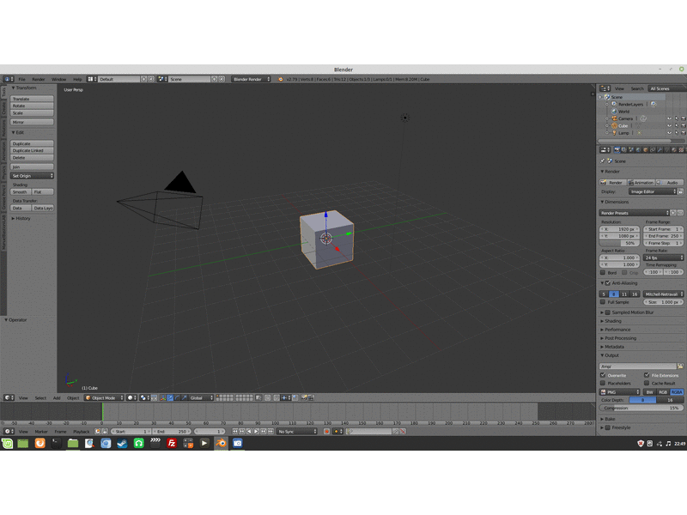This screenshot has width=687, height=515.
Task: Expand the History panel
Action: coord(23,218)
